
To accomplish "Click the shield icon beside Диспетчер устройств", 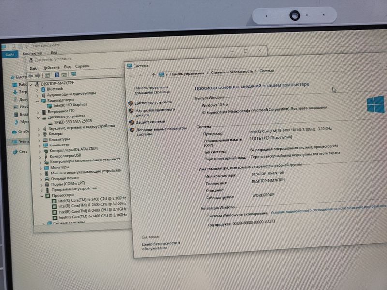I will tap(131, 103).
